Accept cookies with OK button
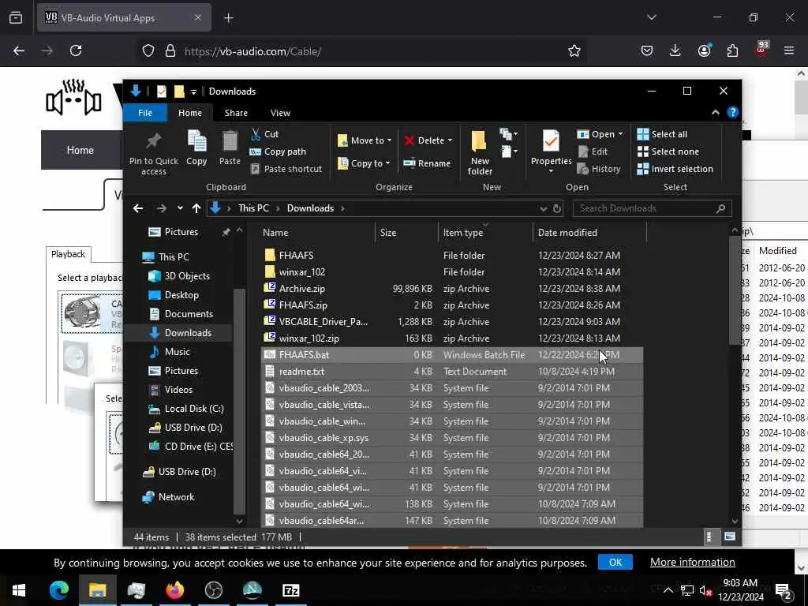The image size is (808, 606). tap(615, 562)
